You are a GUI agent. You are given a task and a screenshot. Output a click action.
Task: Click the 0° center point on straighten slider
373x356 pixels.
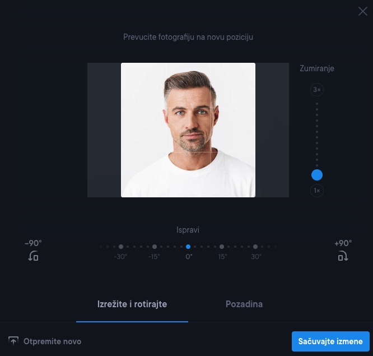pyautogui.click(x=188, y=247)
